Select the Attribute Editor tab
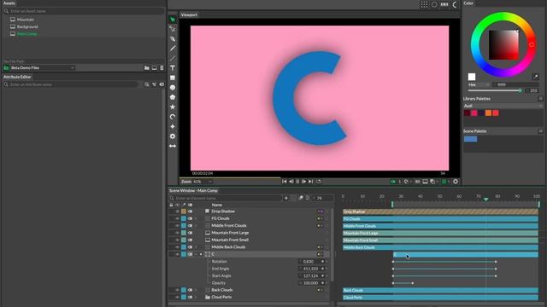 tap(17, 77)
